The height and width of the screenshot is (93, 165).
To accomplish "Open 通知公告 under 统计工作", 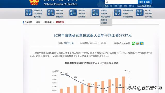I will (82, 14).
